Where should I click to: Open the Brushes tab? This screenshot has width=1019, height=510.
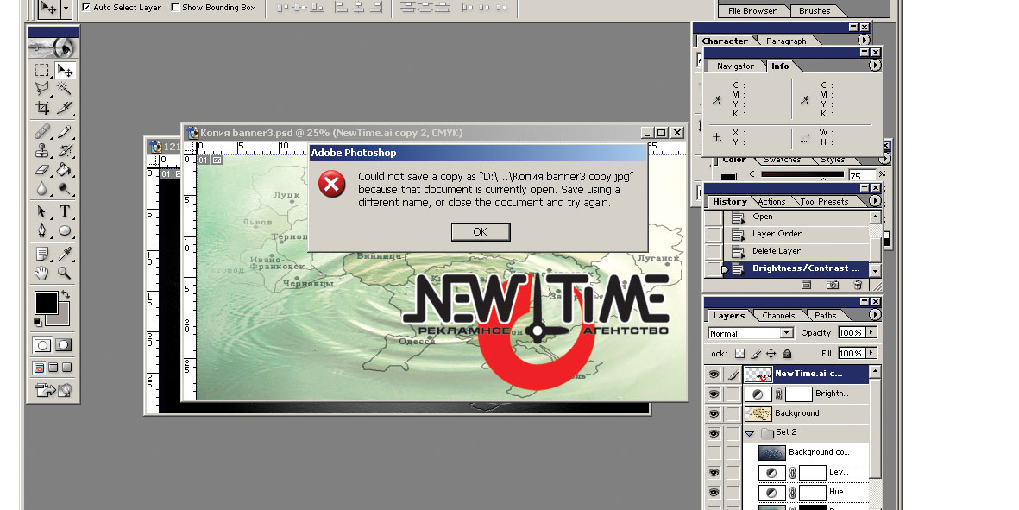(x=815, y=11)
